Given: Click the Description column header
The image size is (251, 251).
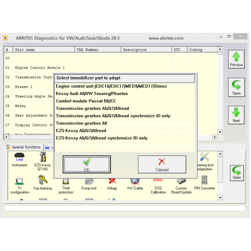Looking at the screenshot, I should coord(146,50).
